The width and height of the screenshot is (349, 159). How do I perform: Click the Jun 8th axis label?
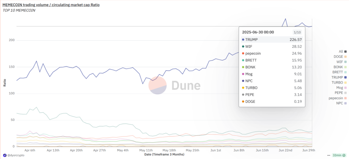(239, 150)
